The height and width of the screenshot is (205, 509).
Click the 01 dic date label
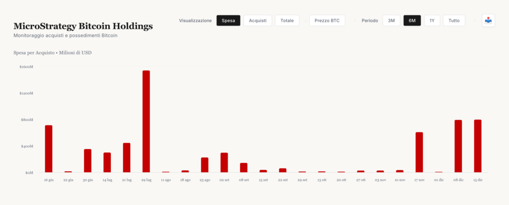click(x=438, y=180)
